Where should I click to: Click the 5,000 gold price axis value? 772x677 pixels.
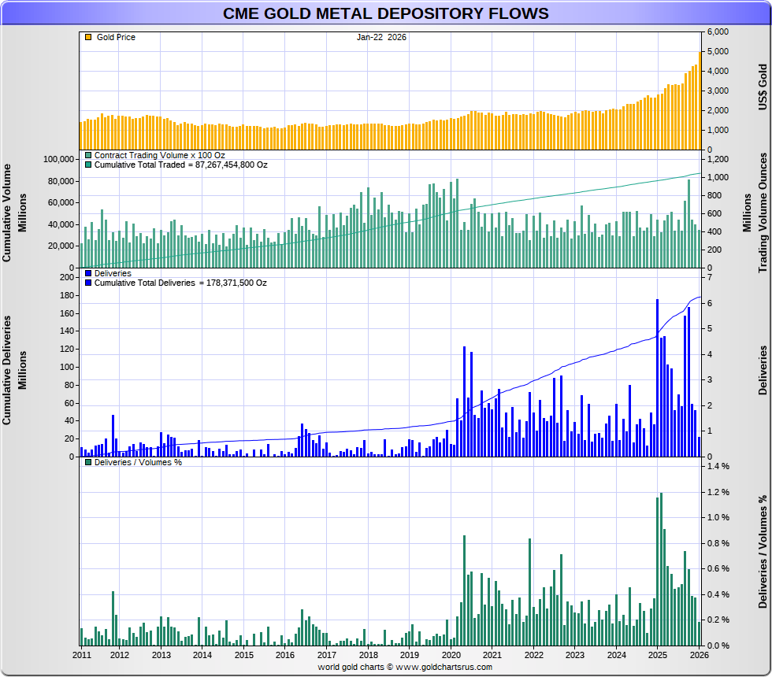tap(718, 51)
